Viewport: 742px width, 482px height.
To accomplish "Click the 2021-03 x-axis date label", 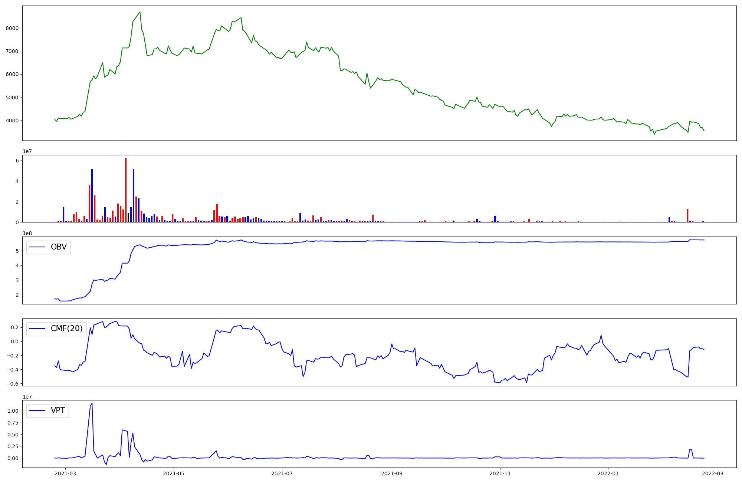I will (65, 473).
